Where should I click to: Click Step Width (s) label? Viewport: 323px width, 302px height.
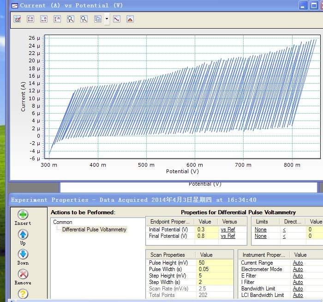click(164, 282)
